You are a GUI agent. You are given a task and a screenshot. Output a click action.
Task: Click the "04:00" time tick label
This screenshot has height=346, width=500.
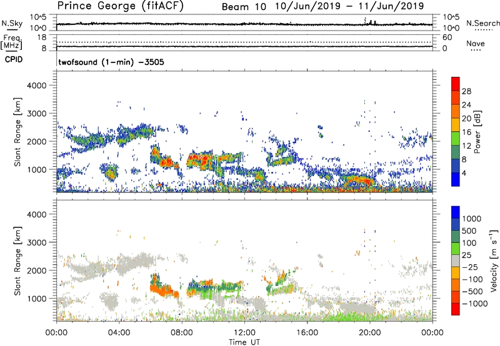click(119, 333)
